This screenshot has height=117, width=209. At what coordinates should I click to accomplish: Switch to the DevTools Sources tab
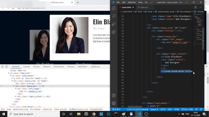click(x=36, y=66)
